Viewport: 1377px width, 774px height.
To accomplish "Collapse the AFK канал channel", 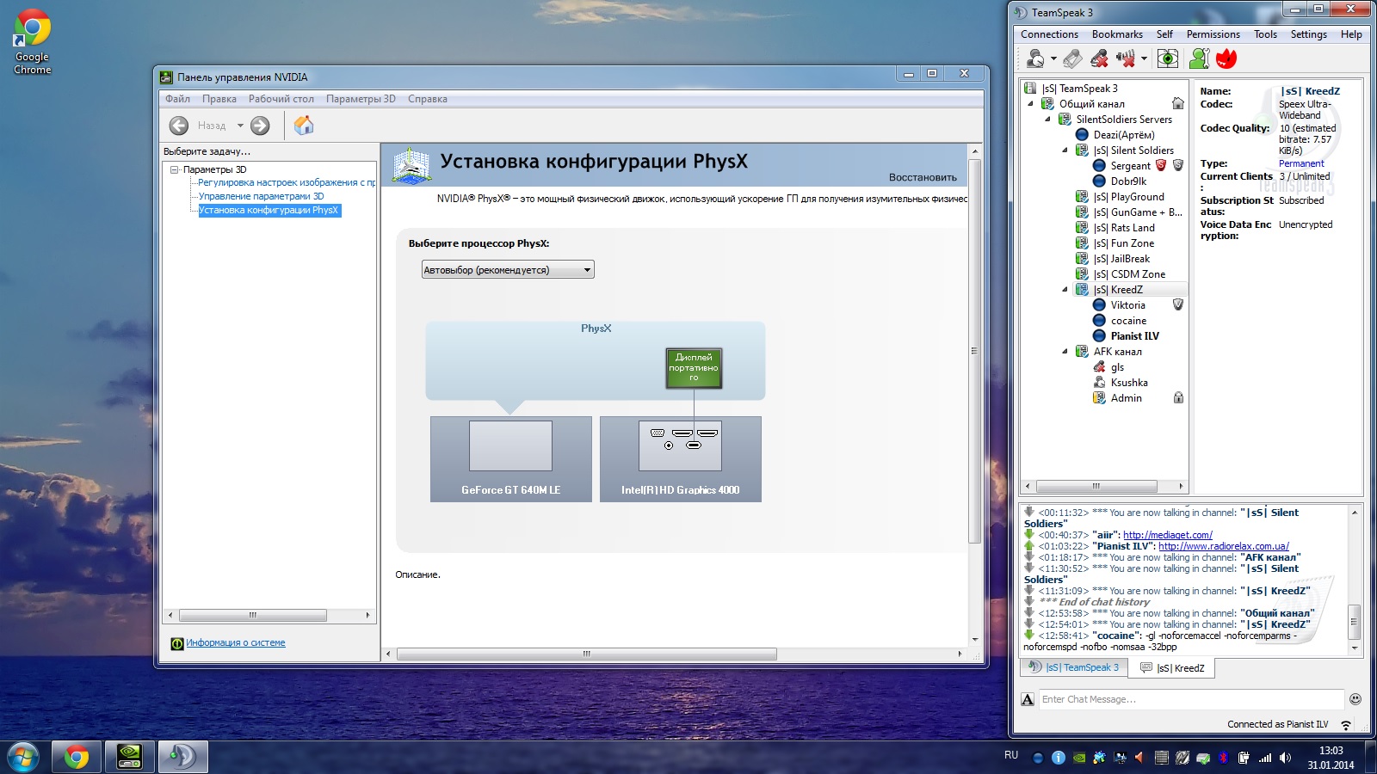I will coord(1065,352).
